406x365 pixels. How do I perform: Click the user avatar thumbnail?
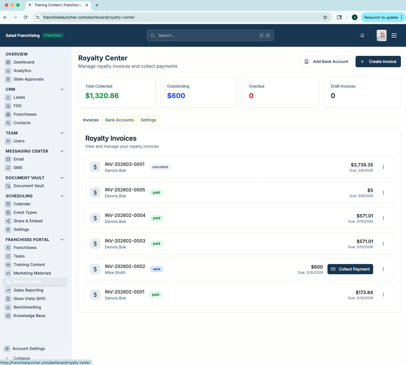pos(381,35)
